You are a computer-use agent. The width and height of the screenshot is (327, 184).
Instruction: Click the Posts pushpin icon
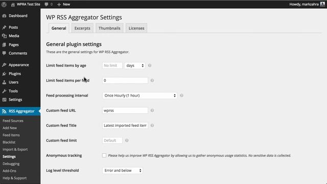[4, 27]
